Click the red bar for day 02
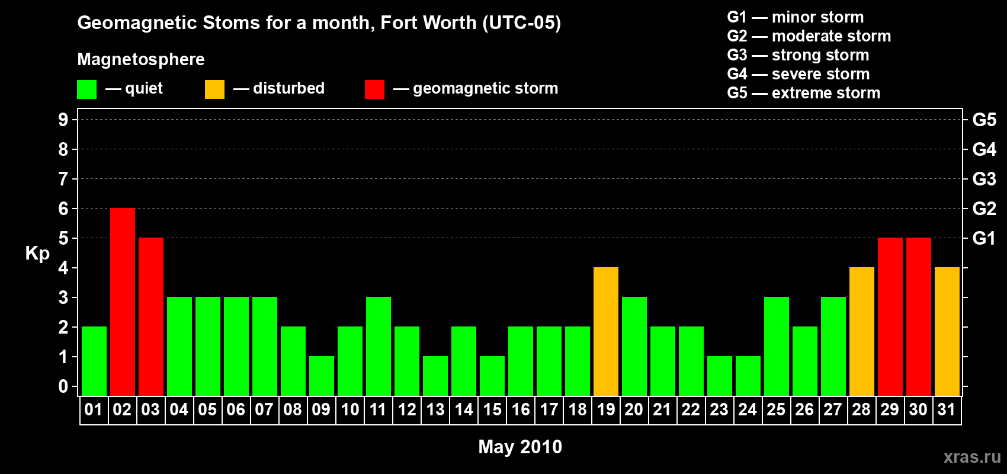Screen dimensions: 1007x474 click(123, 302)
